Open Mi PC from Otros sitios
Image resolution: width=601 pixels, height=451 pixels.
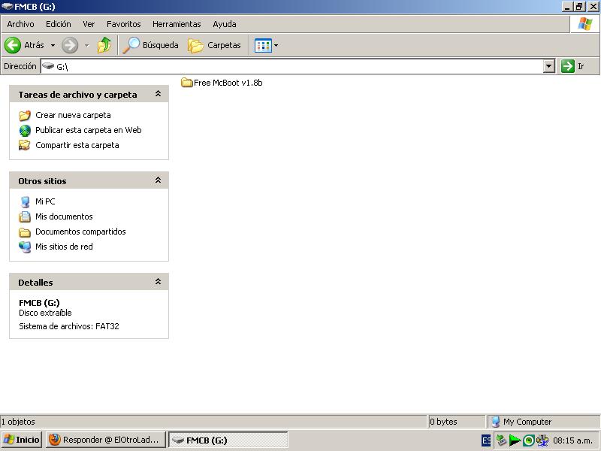pos(45,201)
